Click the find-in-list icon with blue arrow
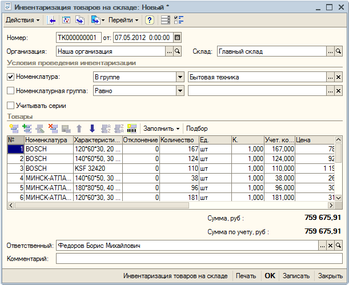 (x=51, y=20)
